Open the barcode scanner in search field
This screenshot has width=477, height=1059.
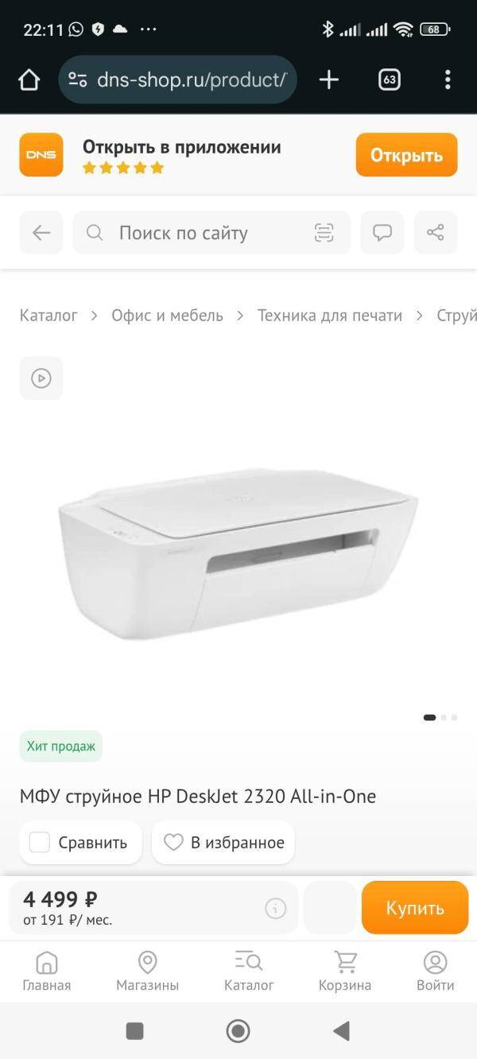click(x=324, y=233)
